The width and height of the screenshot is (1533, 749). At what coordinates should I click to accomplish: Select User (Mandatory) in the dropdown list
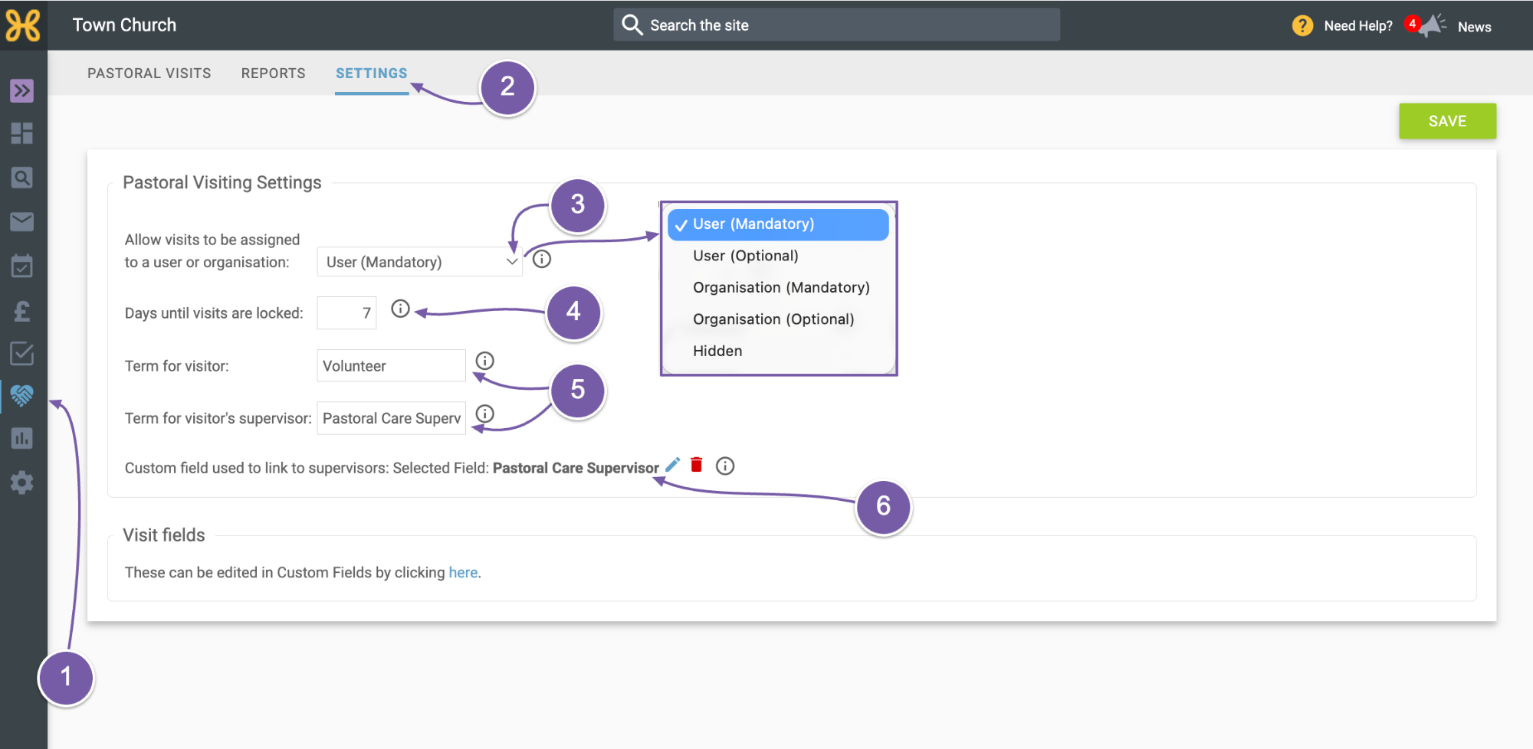click(778, 224)
